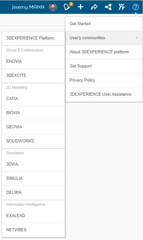Select Get Started menu entry

click(104, 24)
